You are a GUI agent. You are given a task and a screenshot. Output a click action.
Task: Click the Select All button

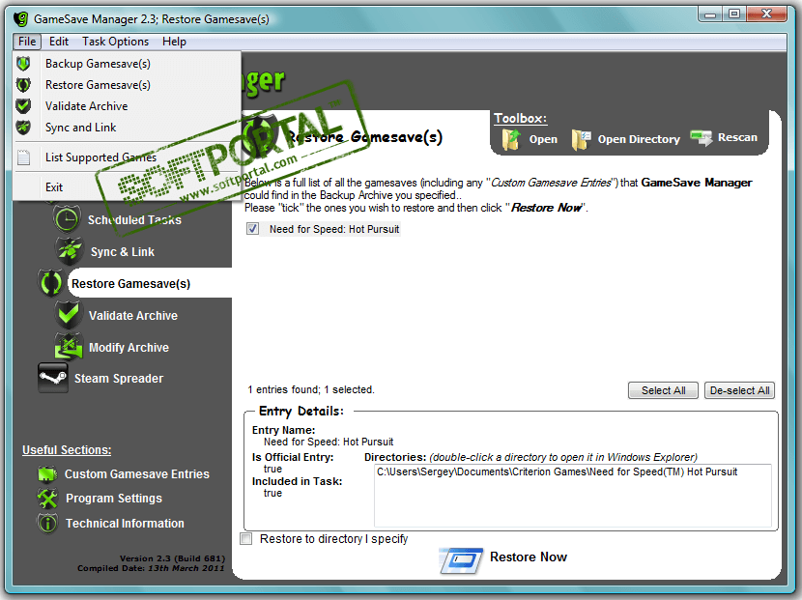click(x=663, y=390)
